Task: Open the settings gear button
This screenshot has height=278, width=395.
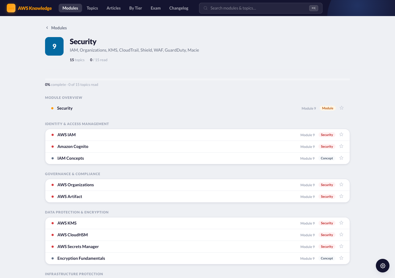Action: (383, 266)
